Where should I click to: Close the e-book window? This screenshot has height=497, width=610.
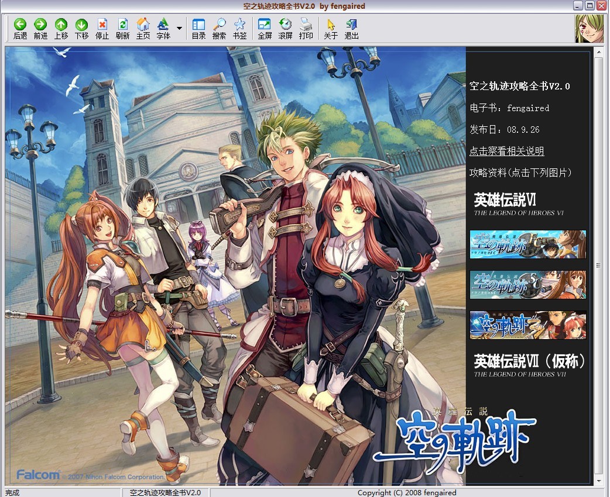coord(601,5)
